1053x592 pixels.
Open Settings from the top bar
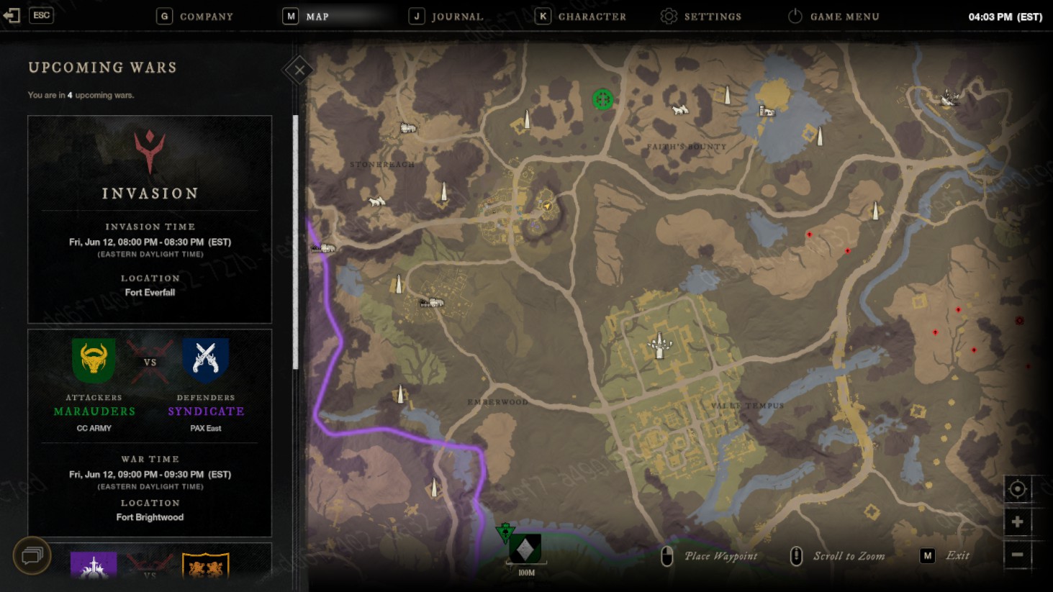pos(701,16)
